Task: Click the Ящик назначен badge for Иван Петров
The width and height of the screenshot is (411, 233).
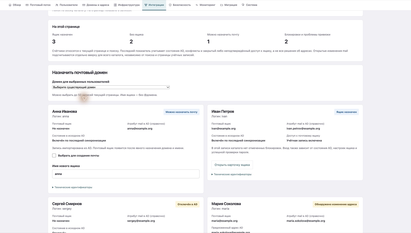Action: click(347, 112)
